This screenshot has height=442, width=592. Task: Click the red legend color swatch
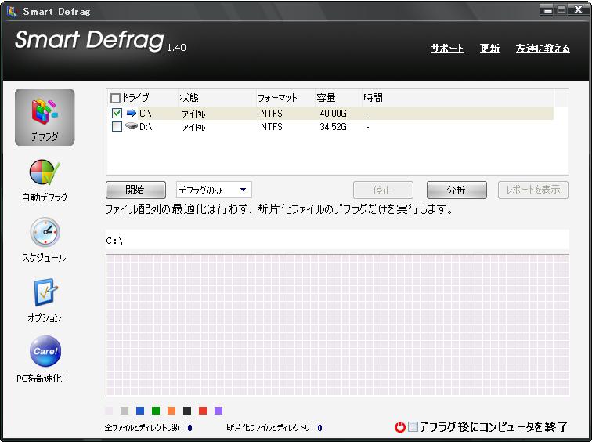203,411
